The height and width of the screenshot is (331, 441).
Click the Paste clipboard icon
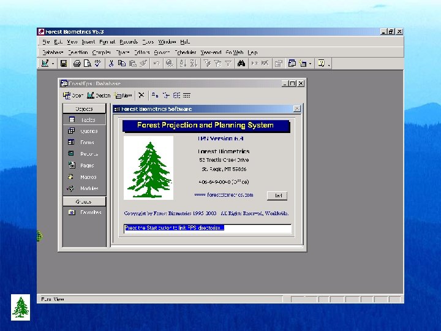point(132,64)
